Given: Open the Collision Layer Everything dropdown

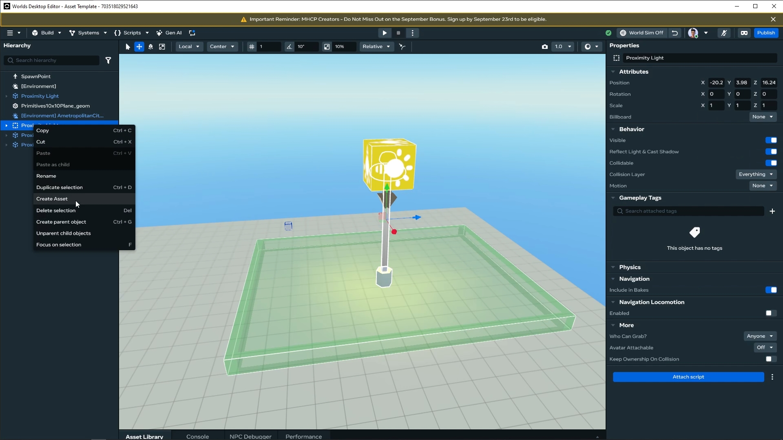Looking at the screenshot, I should (756, 174).
